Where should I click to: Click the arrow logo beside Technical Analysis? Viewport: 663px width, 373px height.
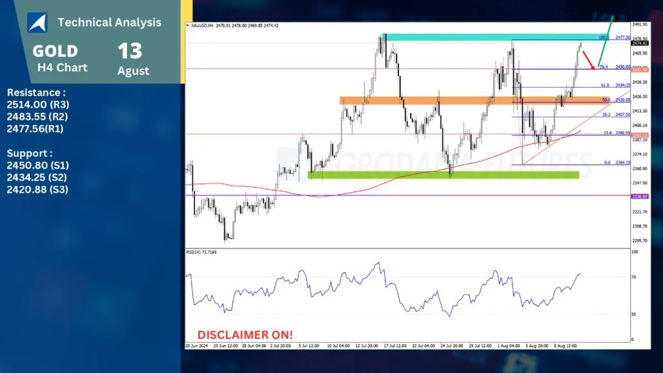tap(39, 22)
